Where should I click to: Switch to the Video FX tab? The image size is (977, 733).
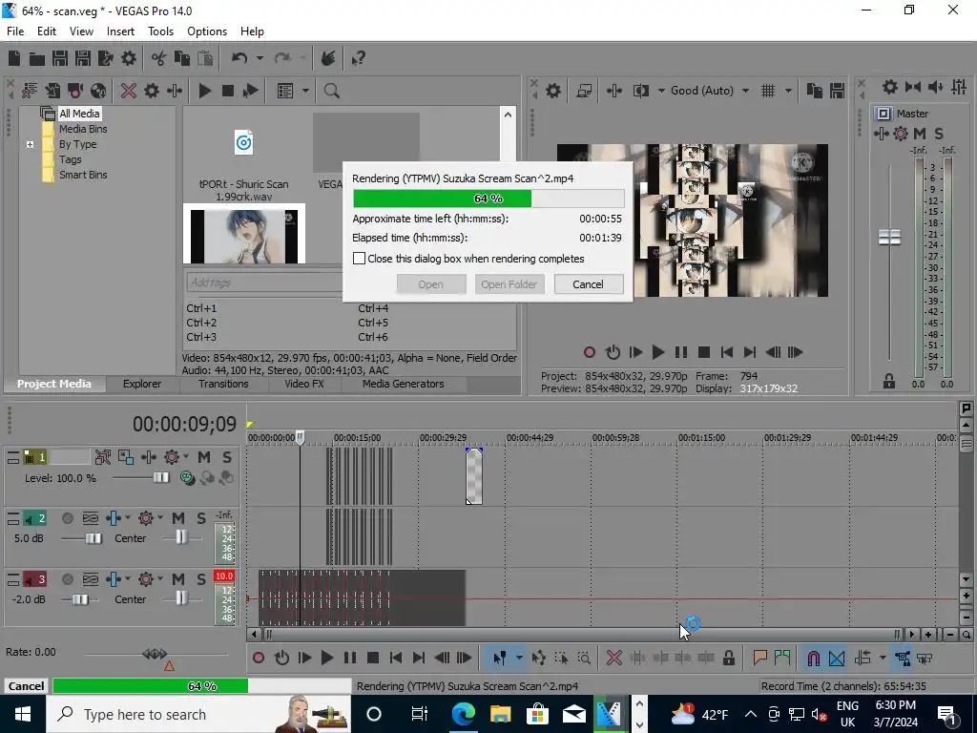coord(304,384)
